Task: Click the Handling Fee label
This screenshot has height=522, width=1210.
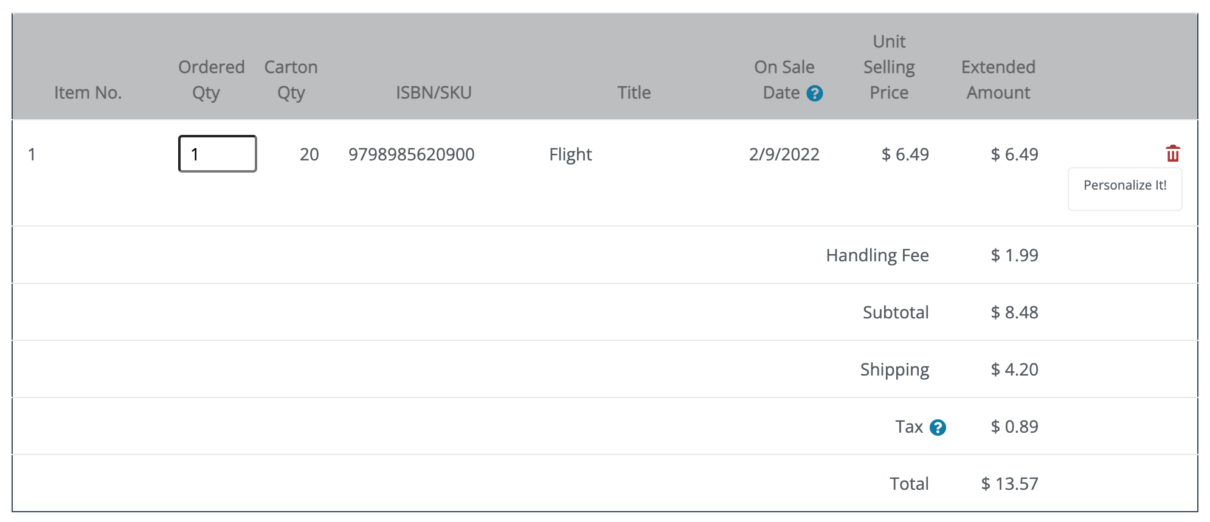Action: tap(877, 255)
